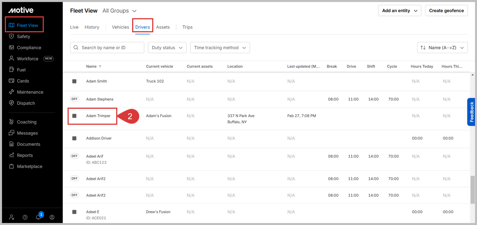Click the Name column sort arrow
Screen dimensions: 477x225
click(x=100, y=66)
